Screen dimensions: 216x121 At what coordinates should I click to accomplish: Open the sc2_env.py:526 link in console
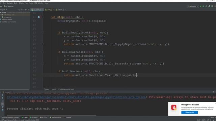(x=76, y=97)
